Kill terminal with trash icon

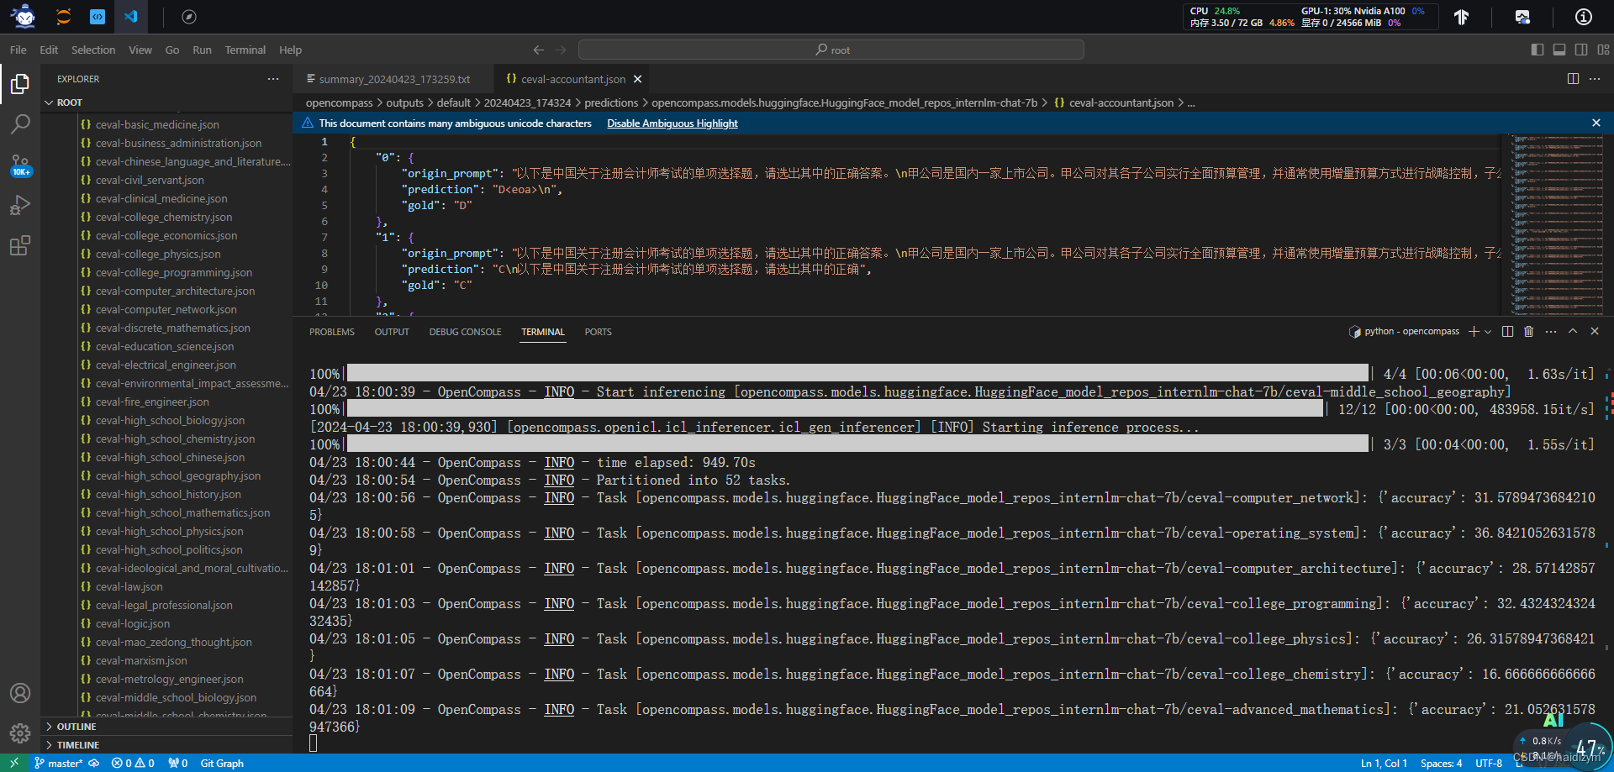[1528, 332]
